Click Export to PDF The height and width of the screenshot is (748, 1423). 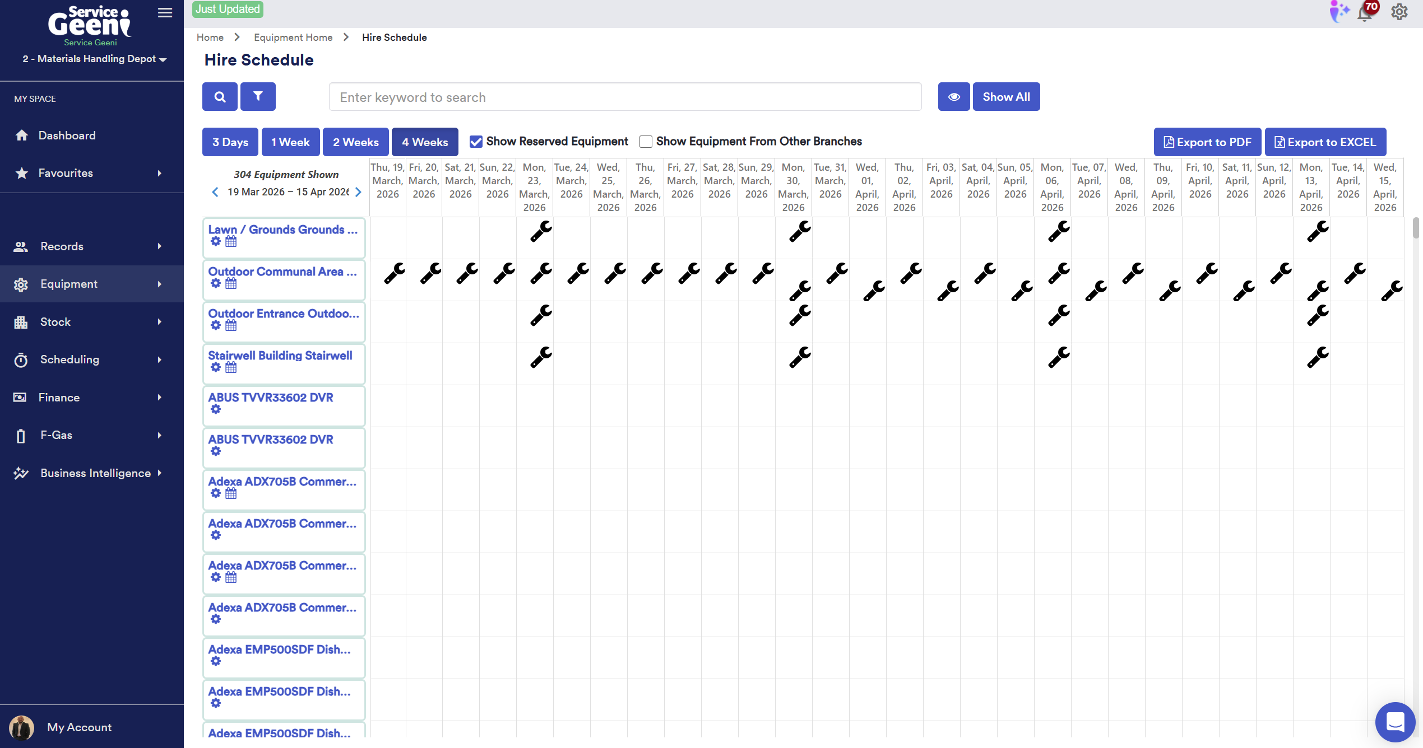1207,142
